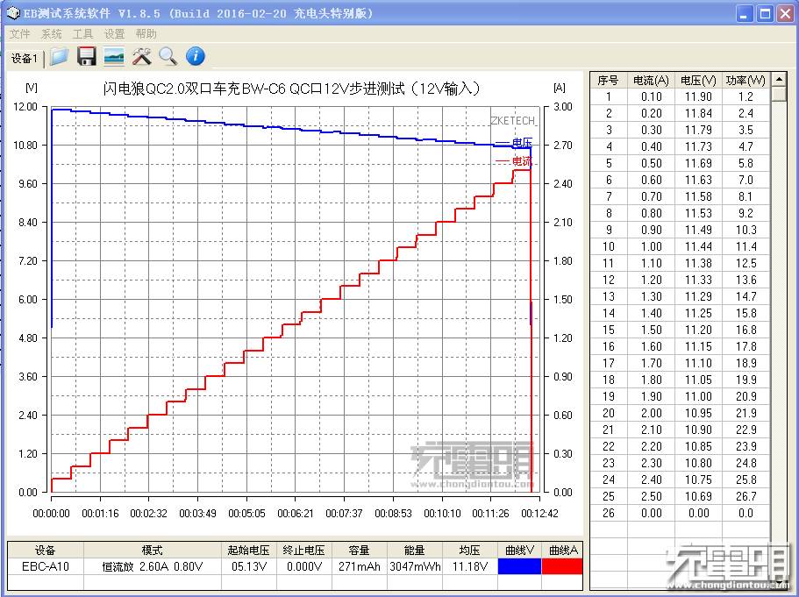Click the 功率(W) column header
Image resolution: width=799 pixels, height=597 pixels.
[x=745, y=80]
